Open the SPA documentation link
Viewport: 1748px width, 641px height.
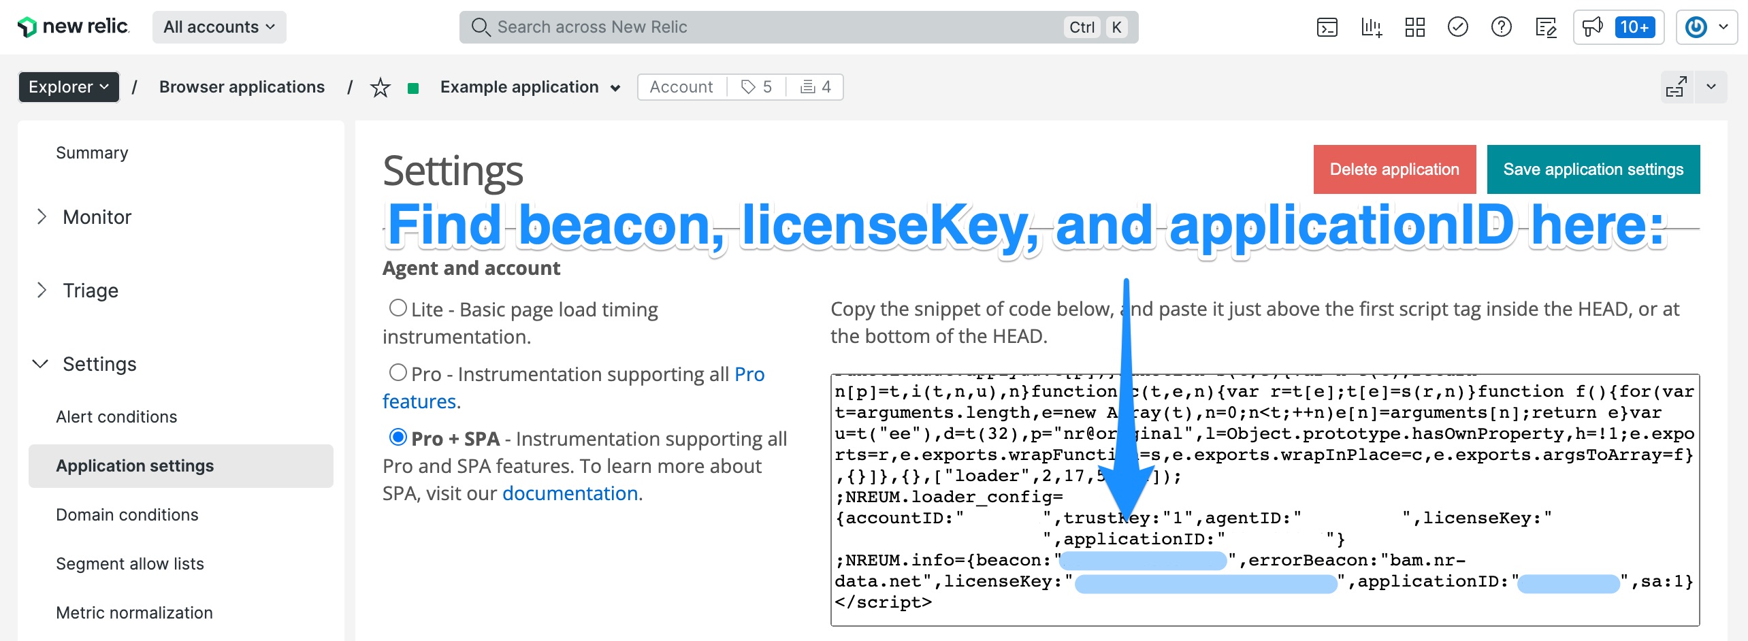click(x=570, y=493)
